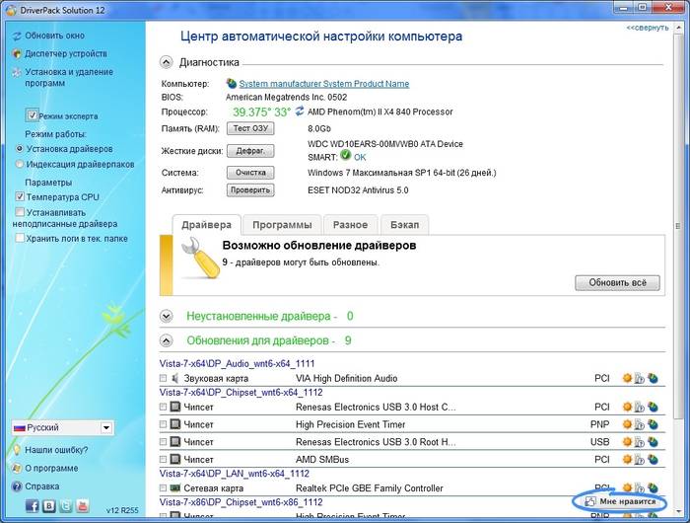Select the Установка драйверов radio button
This screenshot has height=523, width=690.
click(x=19, y=149)
